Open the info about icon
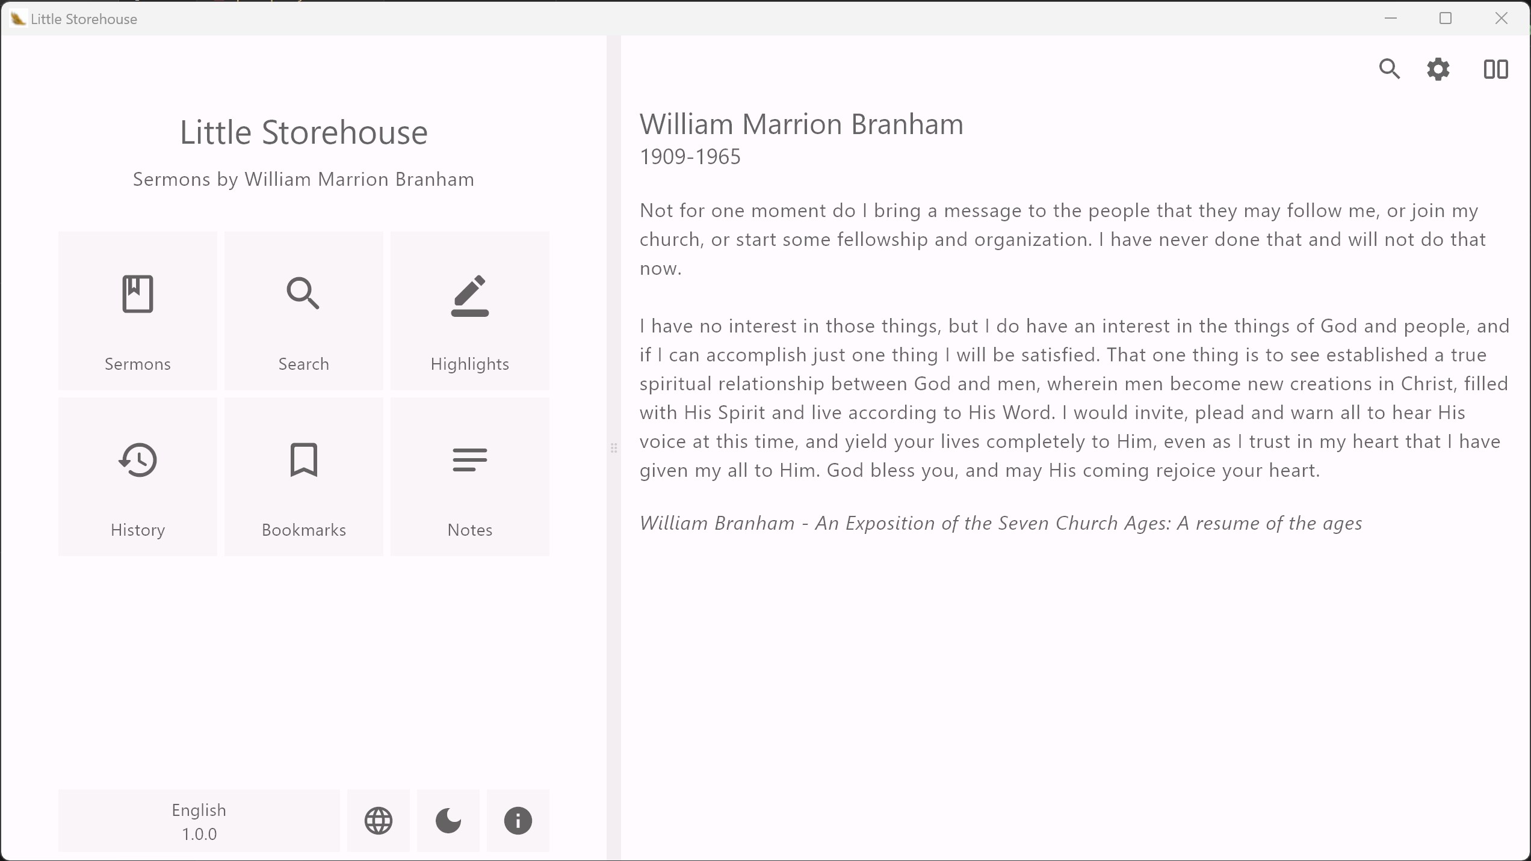Screen dimensions: 1531x861 (518, 821)
